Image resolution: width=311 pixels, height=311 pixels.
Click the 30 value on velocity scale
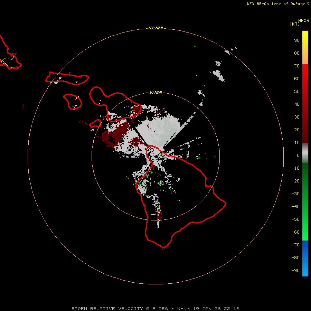coord(297,117)
